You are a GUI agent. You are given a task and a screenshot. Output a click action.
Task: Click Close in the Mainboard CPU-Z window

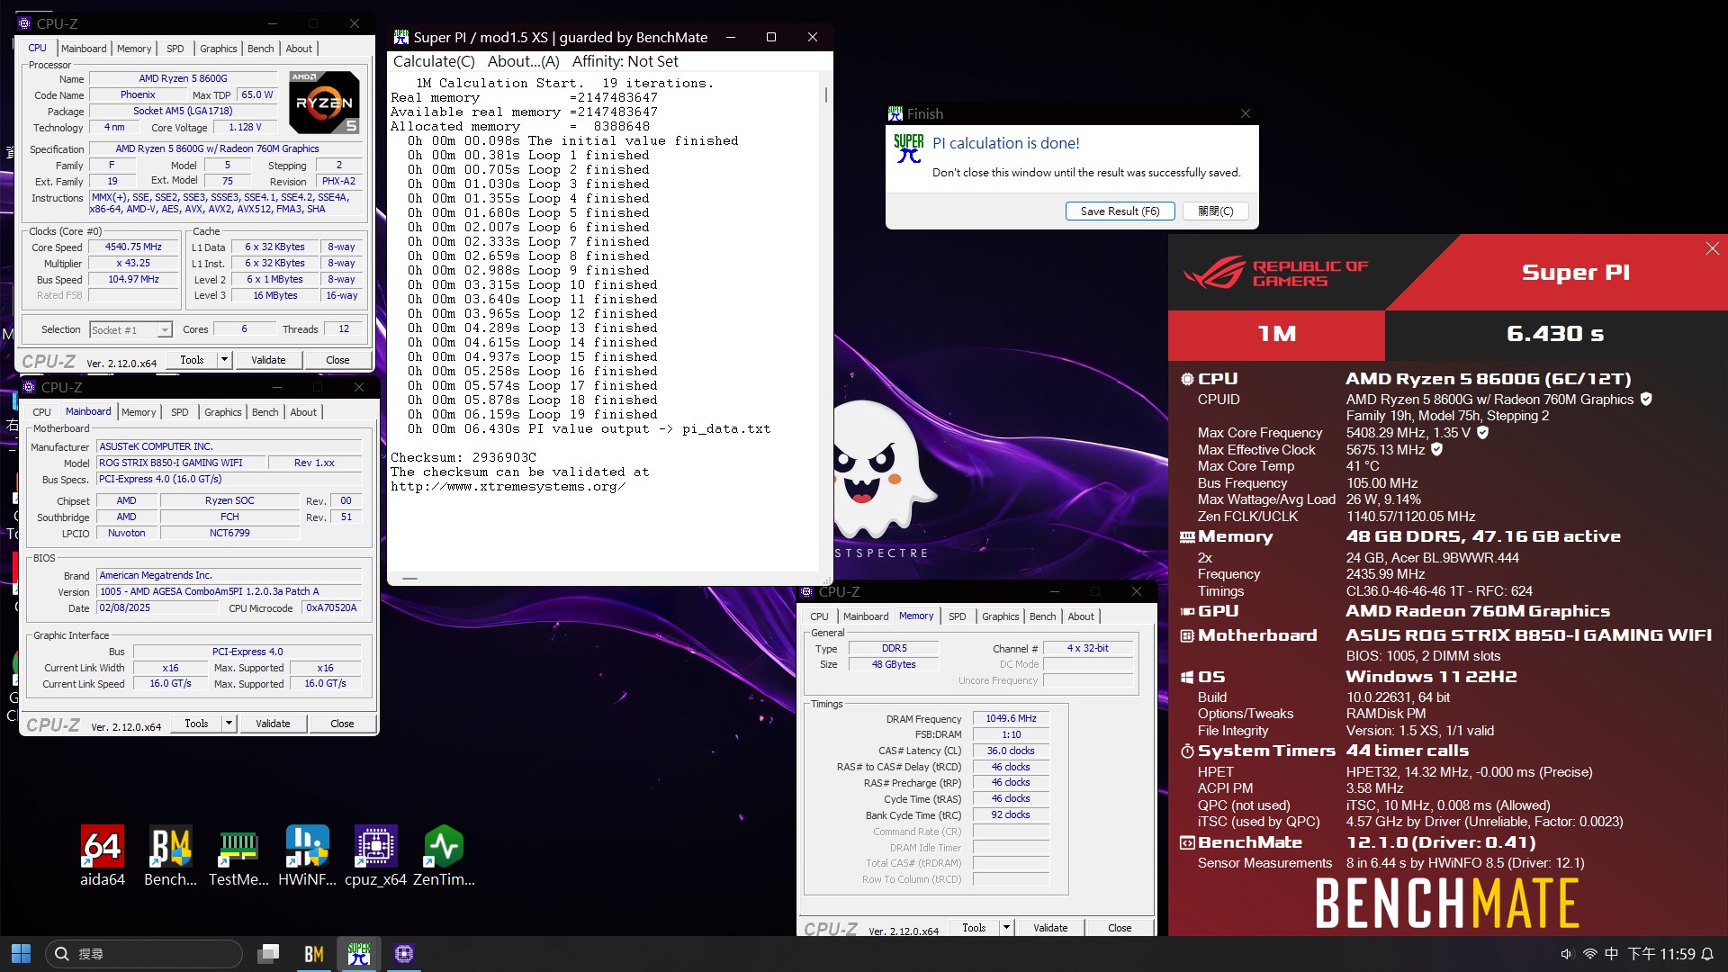click(342, 724)
